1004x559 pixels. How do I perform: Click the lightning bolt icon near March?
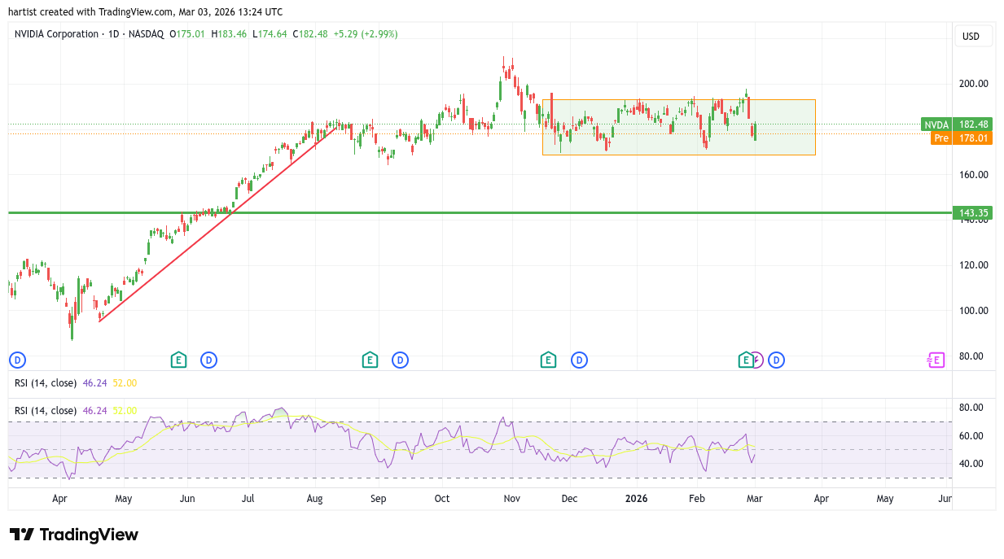tap(757, 360)
